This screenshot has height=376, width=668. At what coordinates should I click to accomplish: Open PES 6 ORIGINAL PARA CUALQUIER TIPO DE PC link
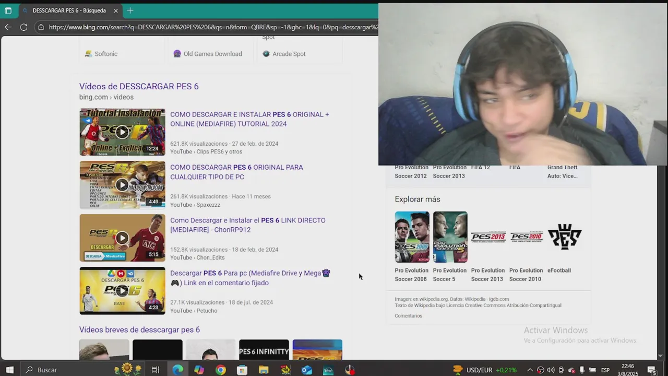click(236, 172)
